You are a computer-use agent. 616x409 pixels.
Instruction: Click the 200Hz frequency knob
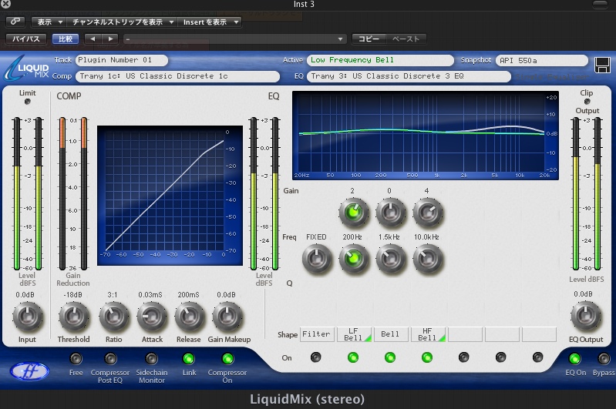[x=354, y=259]
